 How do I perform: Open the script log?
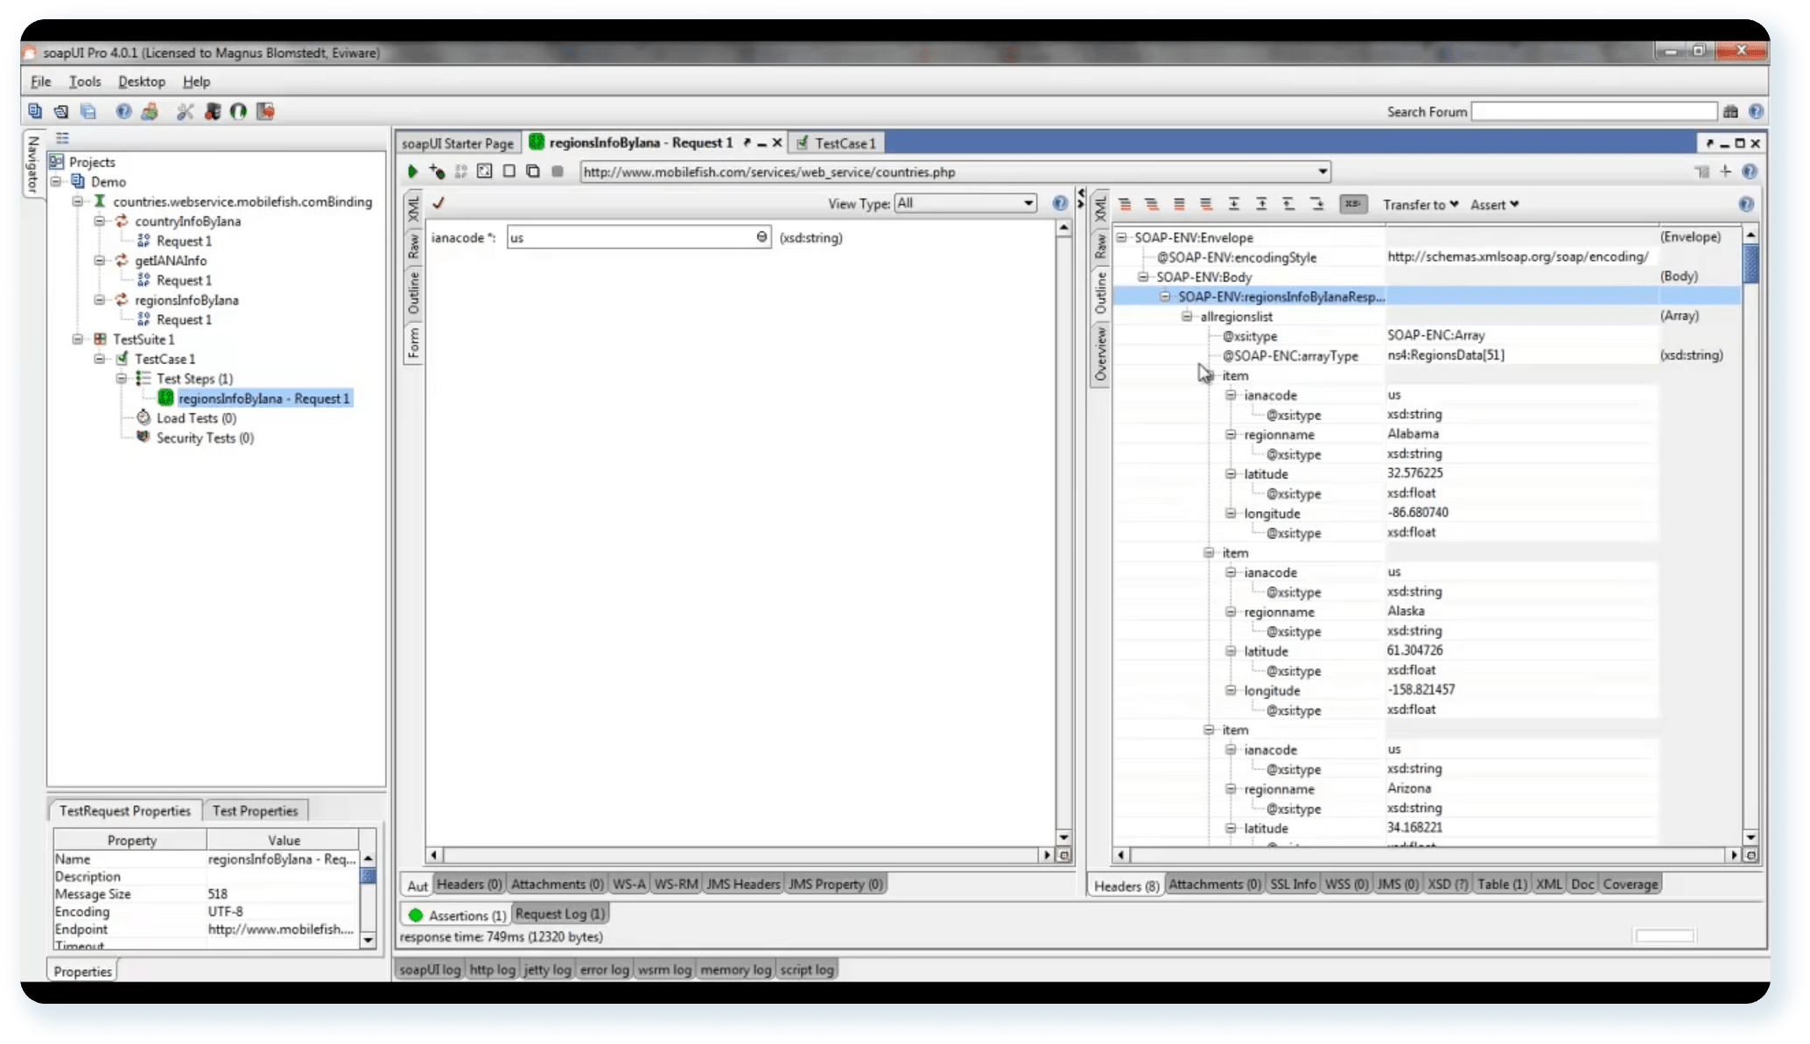coord(807,970)
